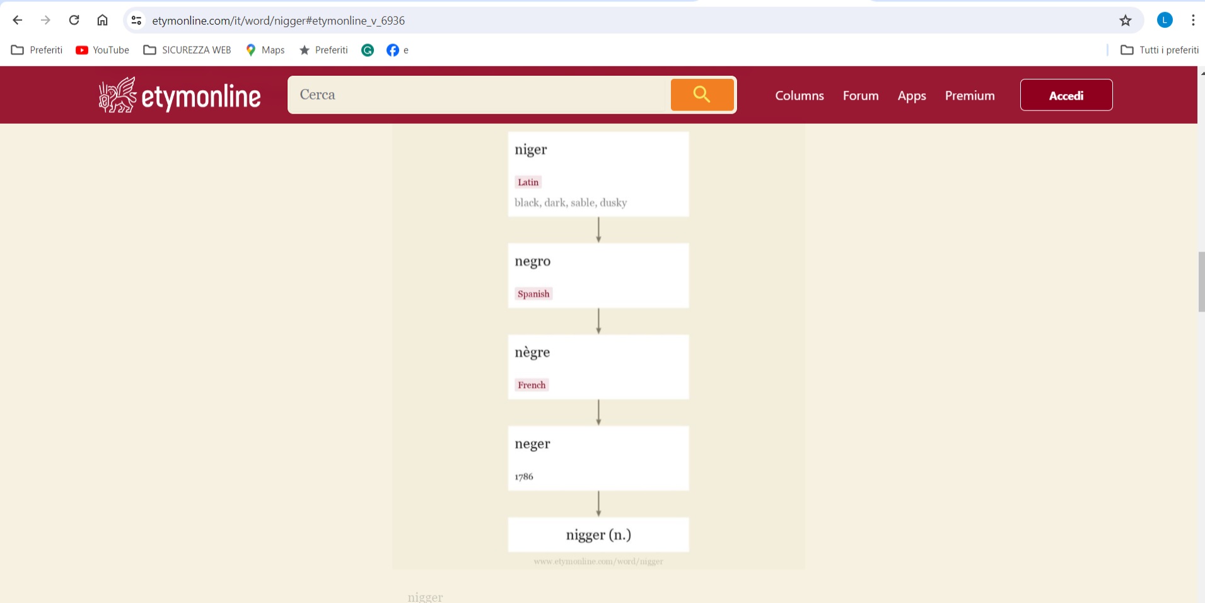Image resolution: width=1205 pixels, height=603 pixels.
Task: Click the 1786 date text
Action: click(x=524, y=477)
